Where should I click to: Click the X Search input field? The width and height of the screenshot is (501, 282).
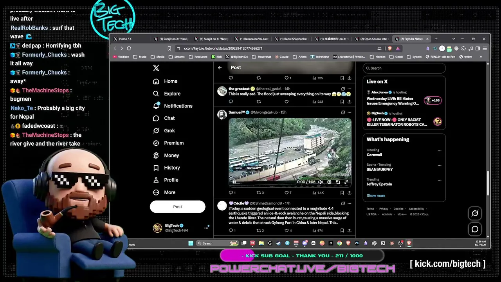(404, 68)
